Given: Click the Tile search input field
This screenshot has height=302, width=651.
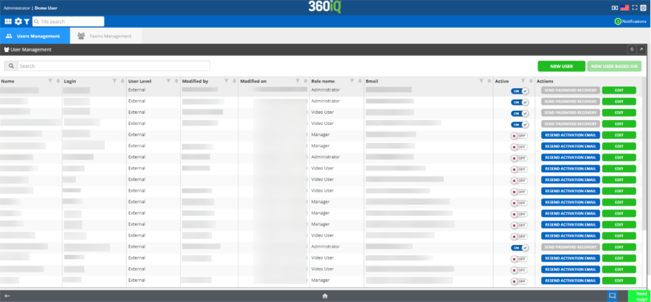Looking at the screenshot, I should point(71,22).
